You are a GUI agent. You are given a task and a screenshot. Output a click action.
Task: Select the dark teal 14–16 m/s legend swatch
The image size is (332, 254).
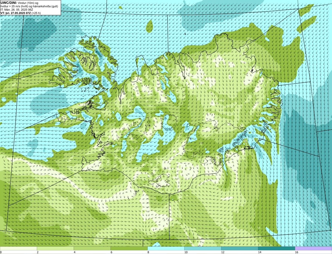pos(276,248)
